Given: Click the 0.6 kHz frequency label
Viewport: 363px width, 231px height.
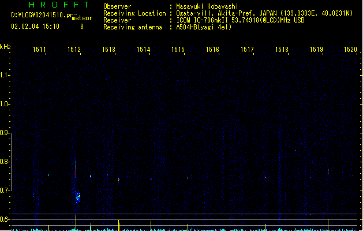Looking at the screenshot, I should click(5, 219).
